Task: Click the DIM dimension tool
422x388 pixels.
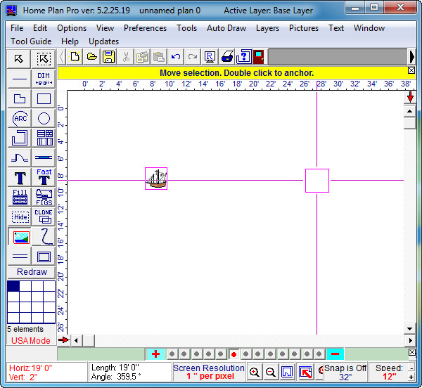Action: pyautogui.click(x=44, y=79)
